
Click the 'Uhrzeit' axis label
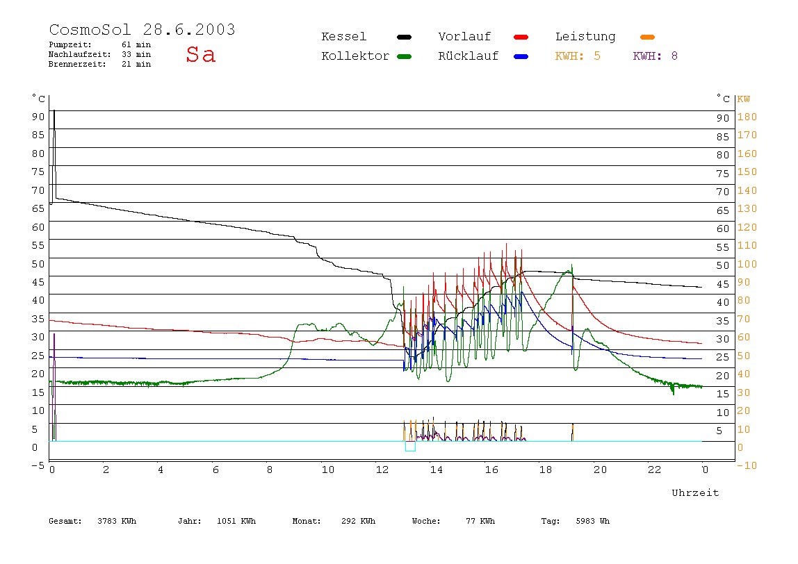(x=695, y=492)
